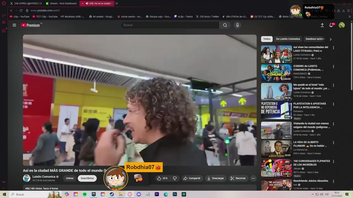Open Lago Titikaka video thumbnail
Image resolution: width=353 pixels, height=198 pixels.
[x=276, y=54]
